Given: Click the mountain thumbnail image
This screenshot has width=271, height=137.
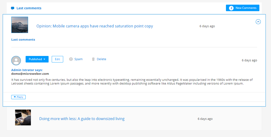Looking at the screenshot, I should pyautogui.click(x=20, y=25).
